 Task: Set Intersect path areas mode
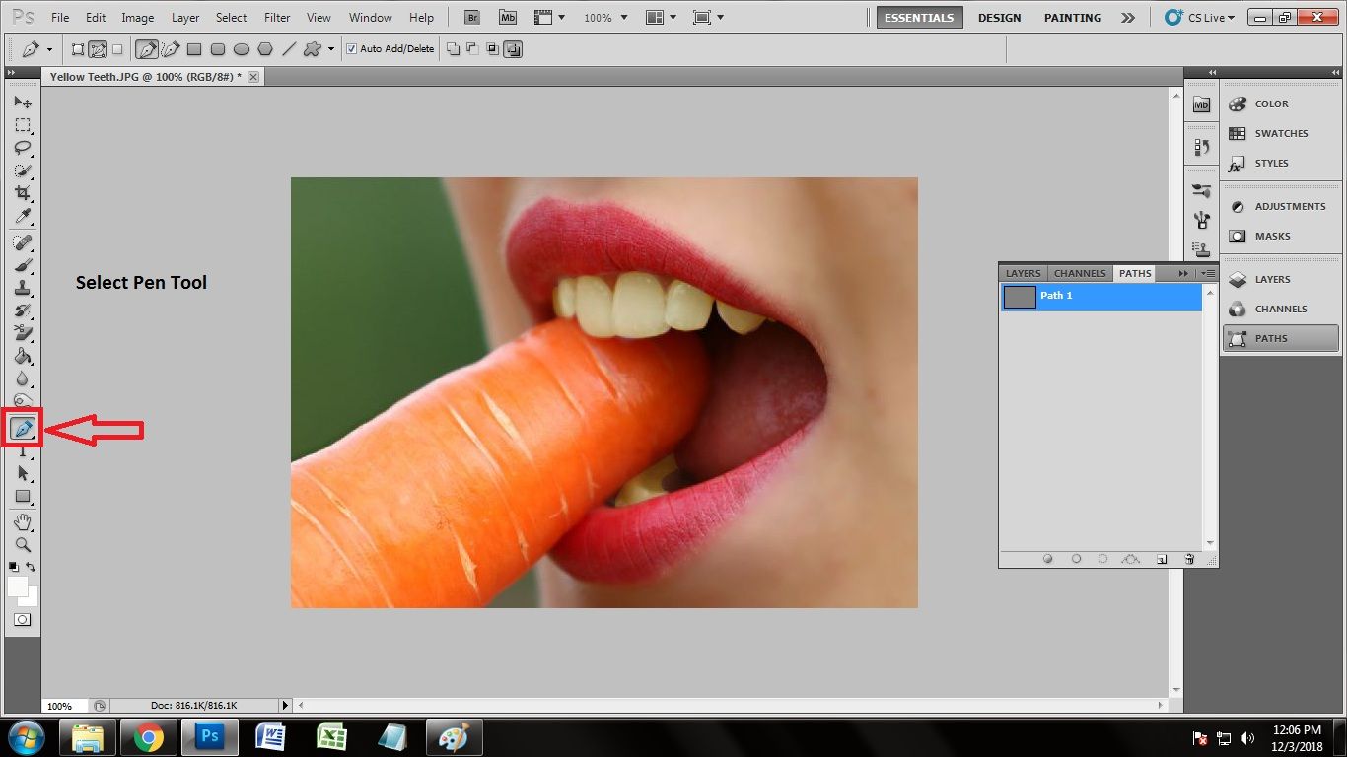[492, 48]
